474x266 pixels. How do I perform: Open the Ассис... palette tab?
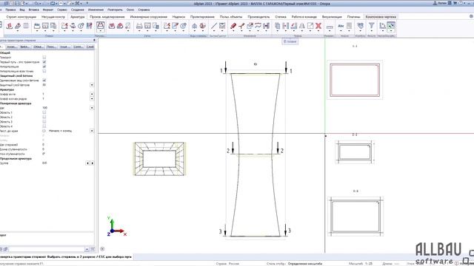(x=12, y=47)
